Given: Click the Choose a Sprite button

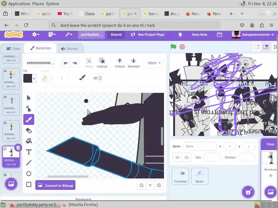Looking at the screenshot, I should coord(248,192).
